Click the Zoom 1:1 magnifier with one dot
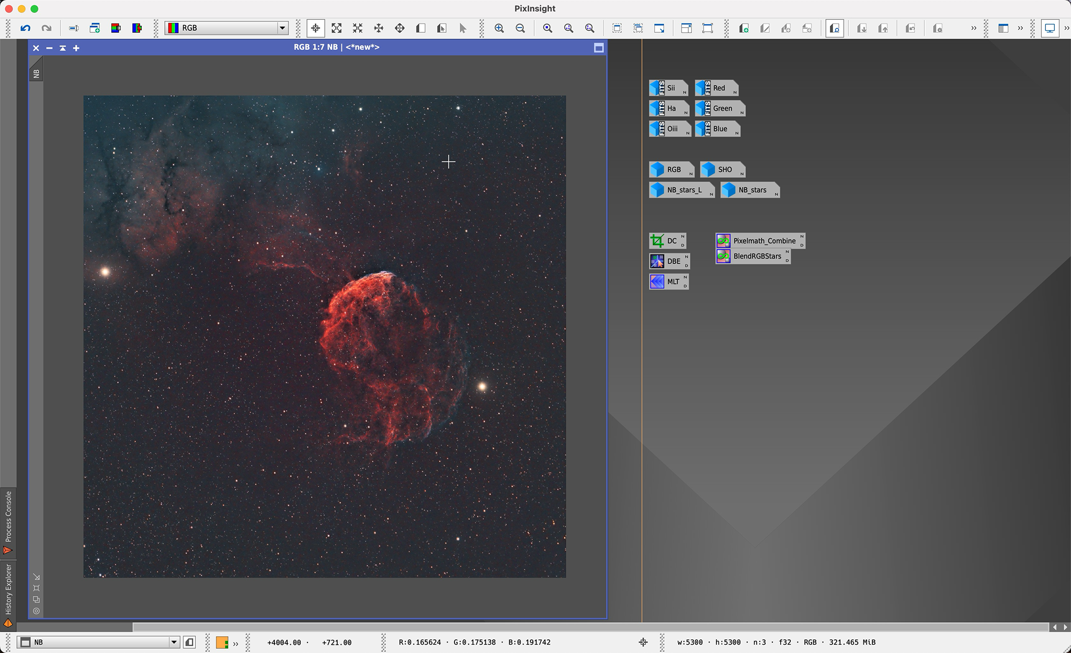Image resolution: width=1071 pixels, height=653 pixels. click(548, 28)
